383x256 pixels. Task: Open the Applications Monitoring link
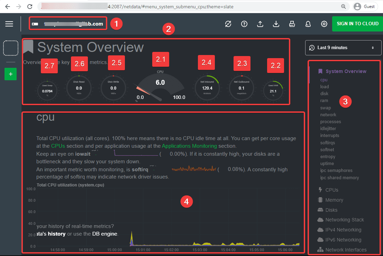click(x=189, y=146)
